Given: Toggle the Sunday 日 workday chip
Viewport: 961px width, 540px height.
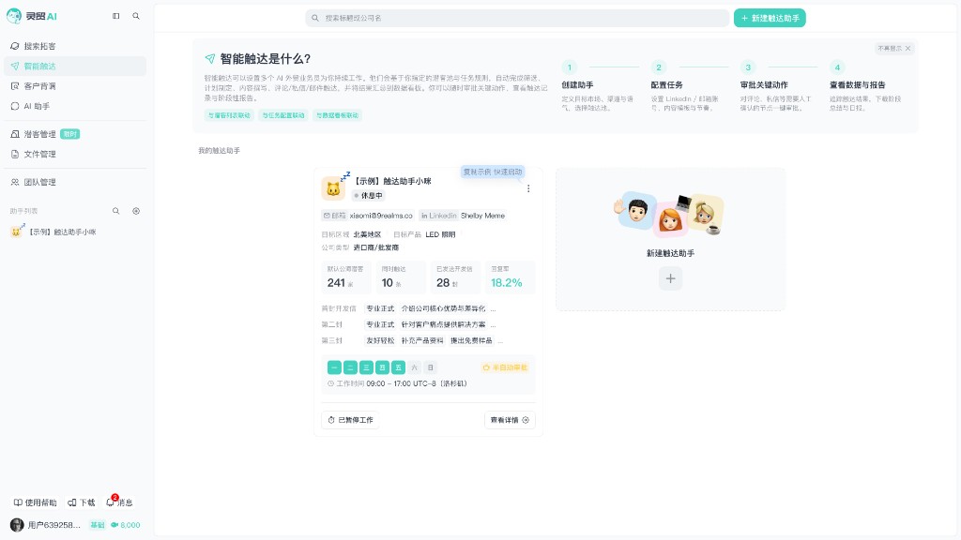Looking at the screenshot, I should click(430, 367).
